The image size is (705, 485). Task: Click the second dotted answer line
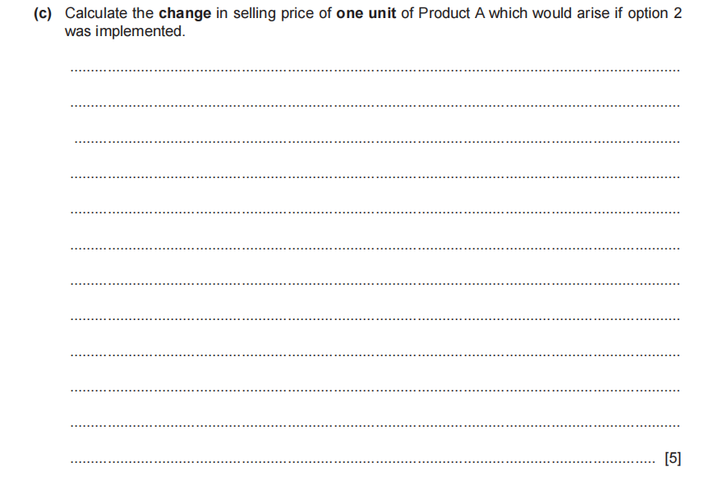tap(376, 107)
